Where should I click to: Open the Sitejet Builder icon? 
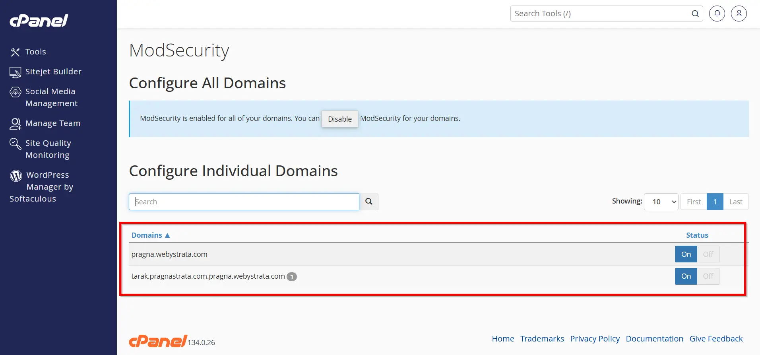15,72
